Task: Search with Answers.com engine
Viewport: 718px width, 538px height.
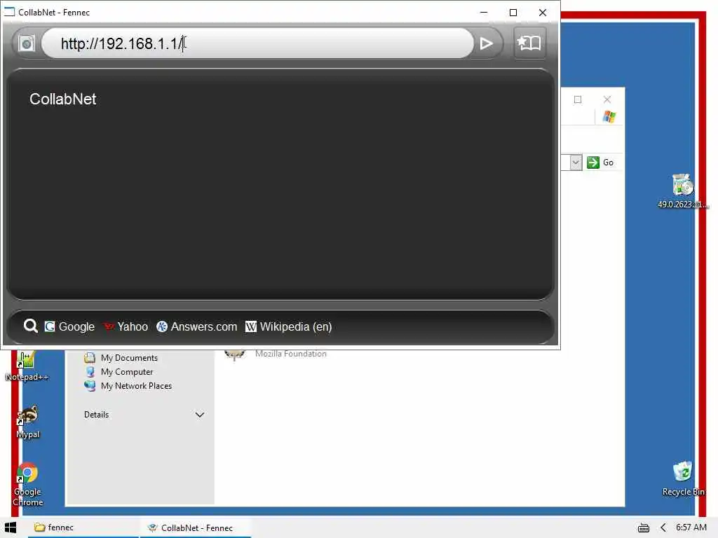Action: pyautogui.click(x=197, y=326)
